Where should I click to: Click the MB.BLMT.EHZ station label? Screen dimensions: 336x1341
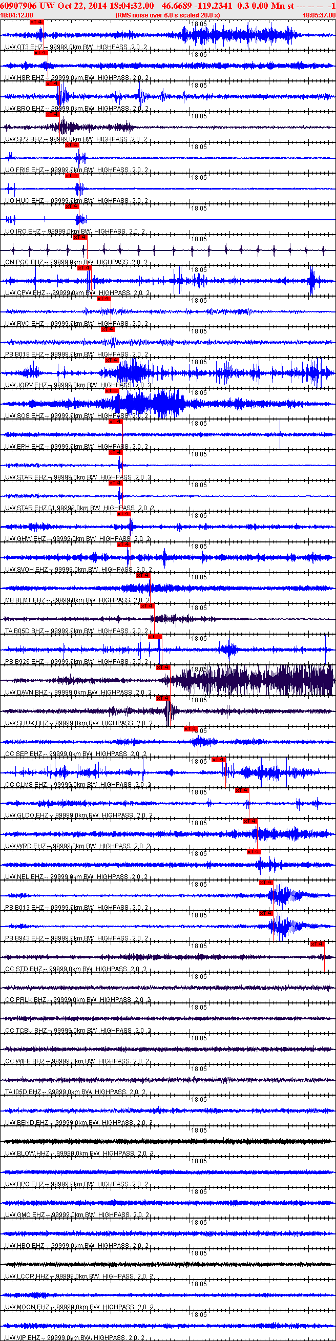(x=78, y=600)
